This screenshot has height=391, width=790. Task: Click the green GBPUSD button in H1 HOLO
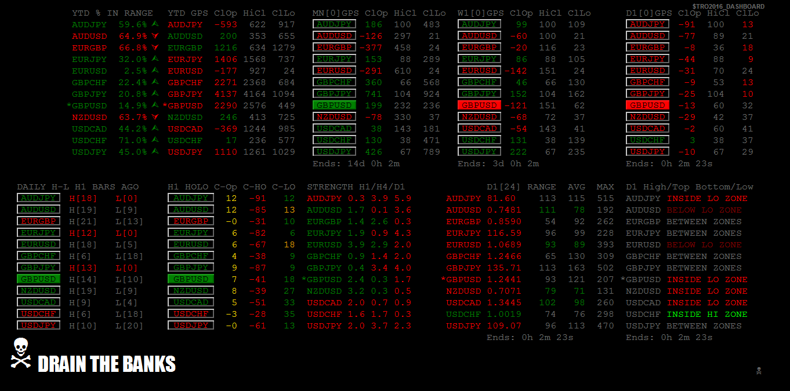click(191, 279)
